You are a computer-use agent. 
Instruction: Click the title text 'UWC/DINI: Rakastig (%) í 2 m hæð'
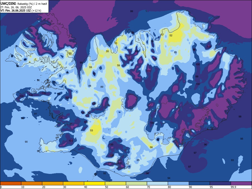pos(24,4)
